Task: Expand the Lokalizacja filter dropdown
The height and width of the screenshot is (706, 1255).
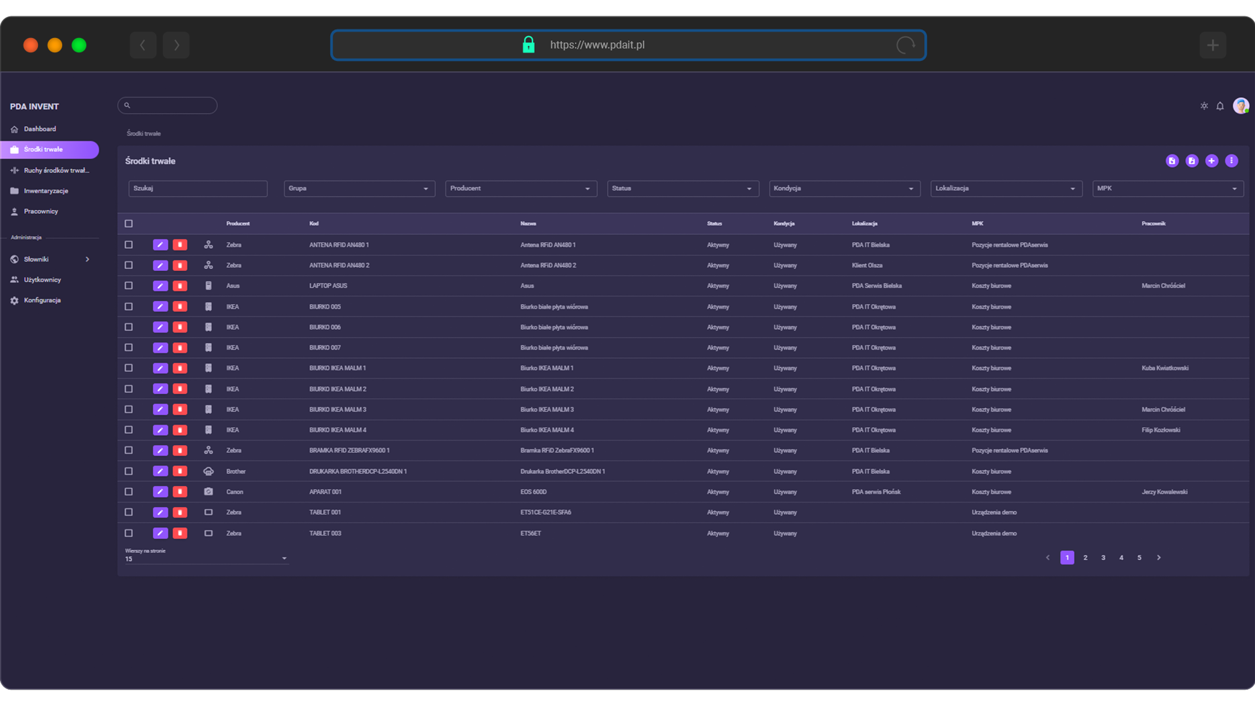Action: 1005,189
